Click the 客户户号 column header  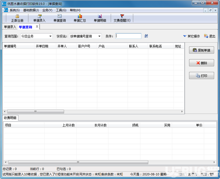[x=87, y=46]
